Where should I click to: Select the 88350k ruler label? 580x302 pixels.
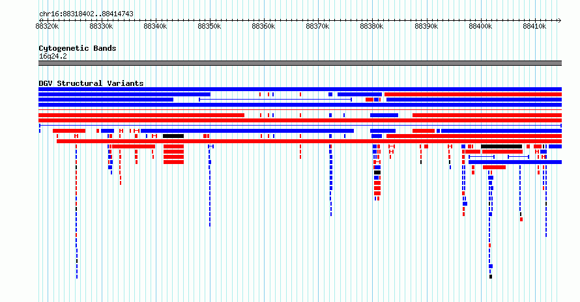(x=209, y=26)
